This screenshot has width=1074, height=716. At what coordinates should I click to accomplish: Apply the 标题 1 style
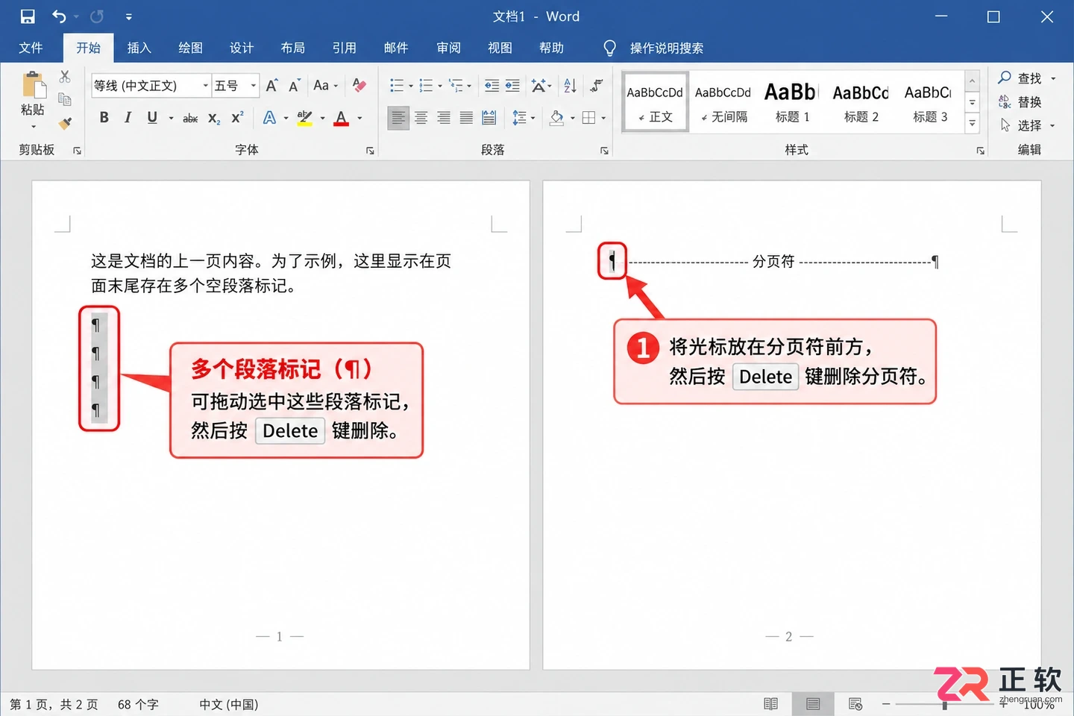(x=791, y=102)
